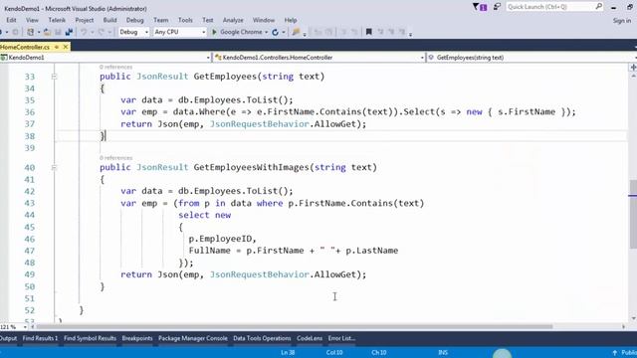Collapse the GetEmployeesWithImages method outline
Viewport: 637px width, 358px height.
click(x=54, y=167)
